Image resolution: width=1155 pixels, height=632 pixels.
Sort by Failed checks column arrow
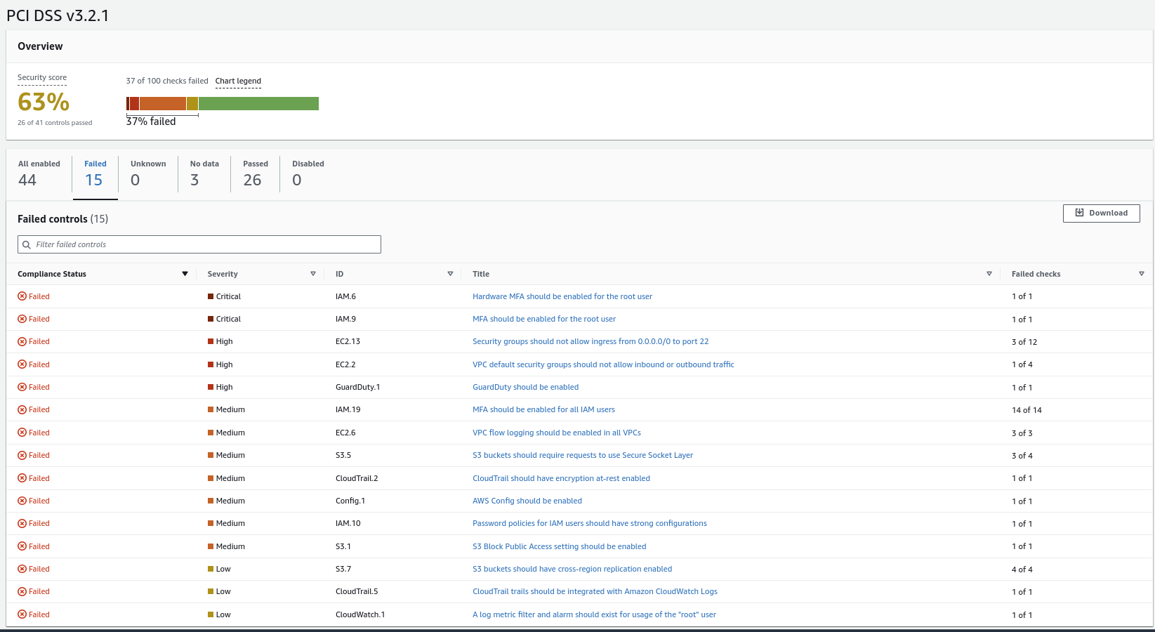pyautogui.click(x=1141, y=274)
